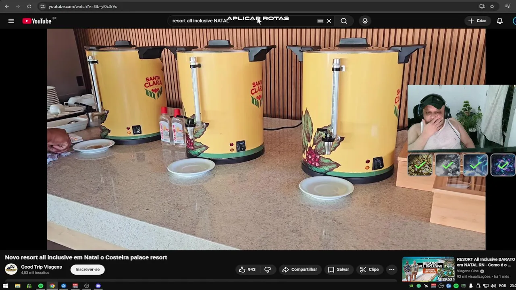
Task: Subscribe using Inscrever-se button
Action: (87, 269)
